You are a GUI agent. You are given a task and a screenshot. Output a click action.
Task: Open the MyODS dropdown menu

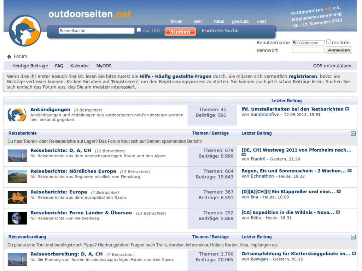[106, 66]
